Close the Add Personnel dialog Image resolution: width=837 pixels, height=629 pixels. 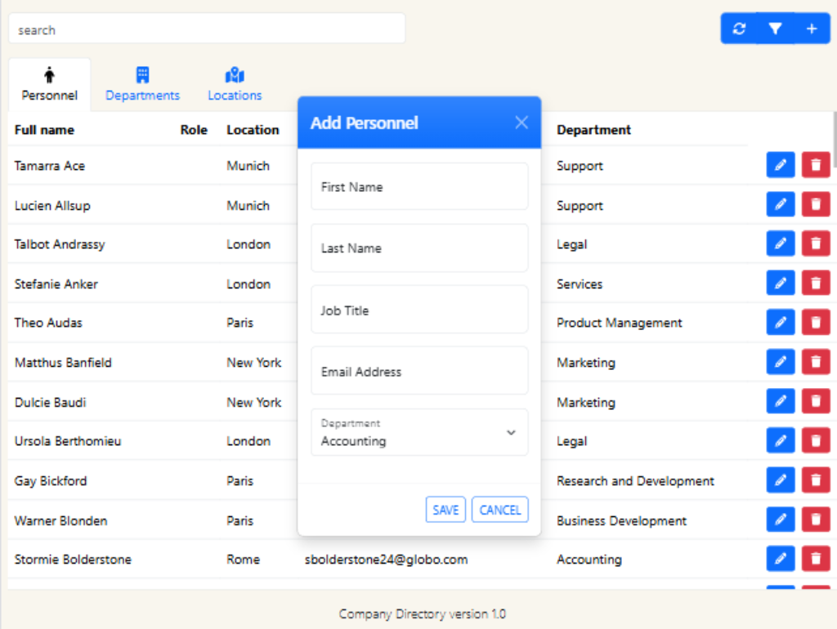tap(521, 123)
